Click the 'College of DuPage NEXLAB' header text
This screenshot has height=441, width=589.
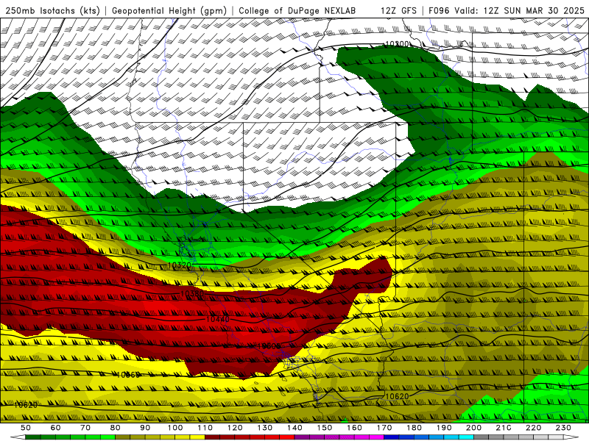tap(297, 11)
